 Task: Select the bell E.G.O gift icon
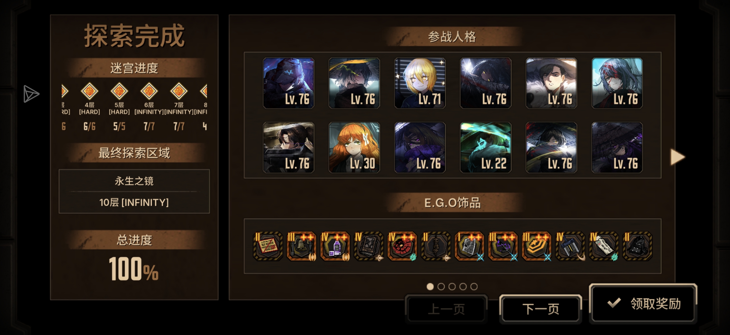click(x=301, y=246)
